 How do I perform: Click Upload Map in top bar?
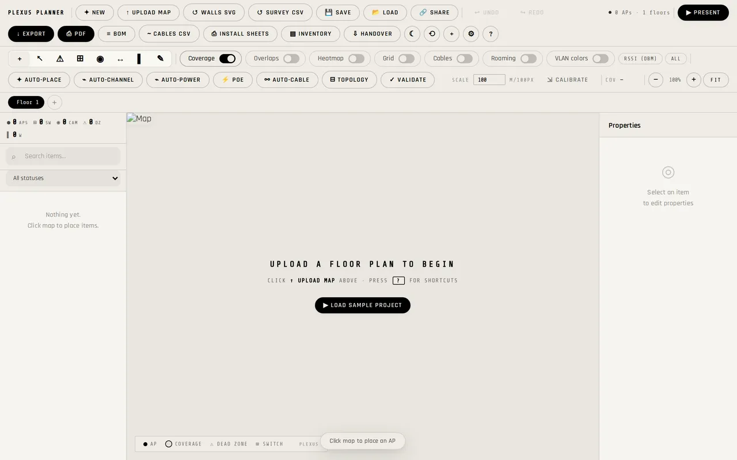pyautogui.click(x=149, y=13)
